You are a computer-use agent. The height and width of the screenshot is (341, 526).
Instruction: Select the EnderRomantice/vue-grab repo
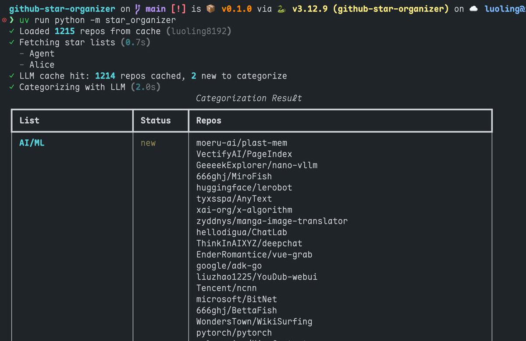click(x=254, y=255)
